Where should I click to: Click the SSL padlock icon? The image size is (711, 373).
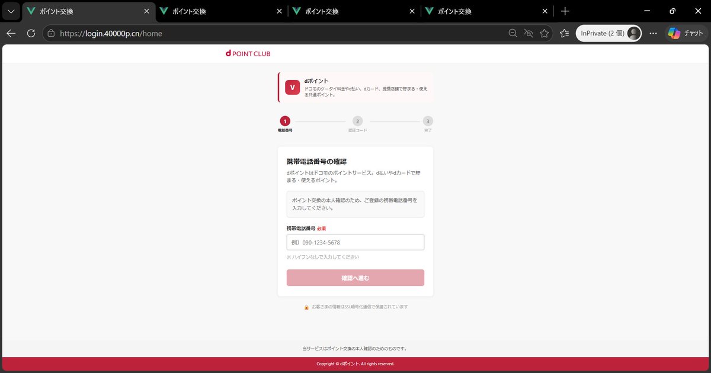click(306, 307)
